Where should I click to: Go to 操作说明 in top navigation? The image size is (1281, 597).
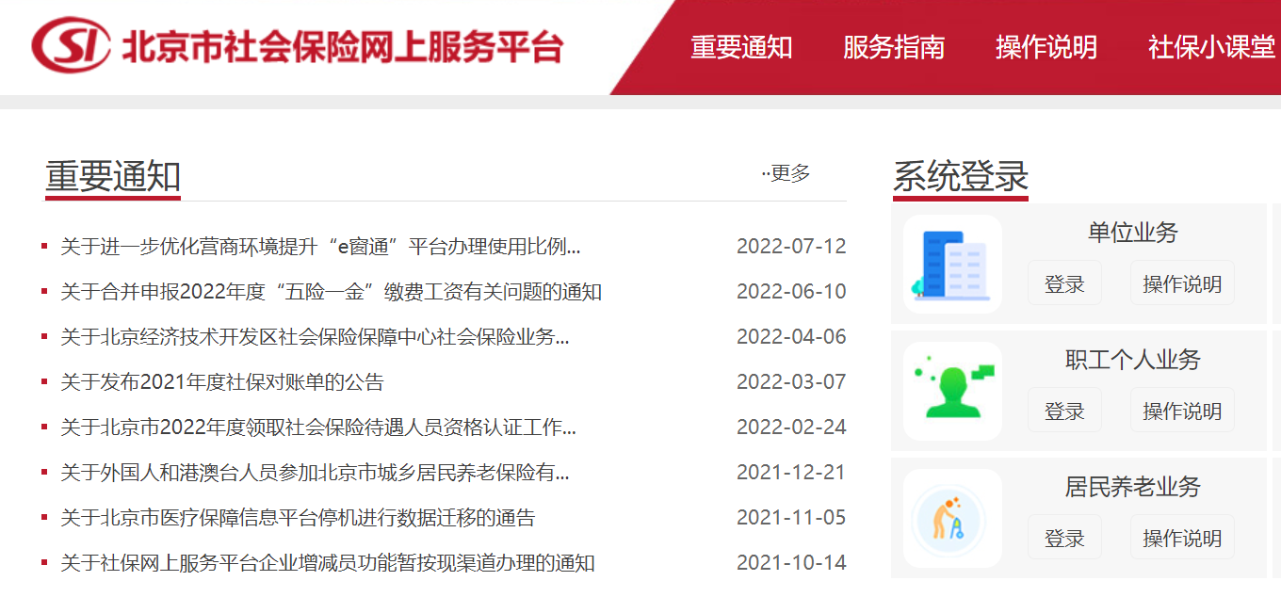point(1046,47)
